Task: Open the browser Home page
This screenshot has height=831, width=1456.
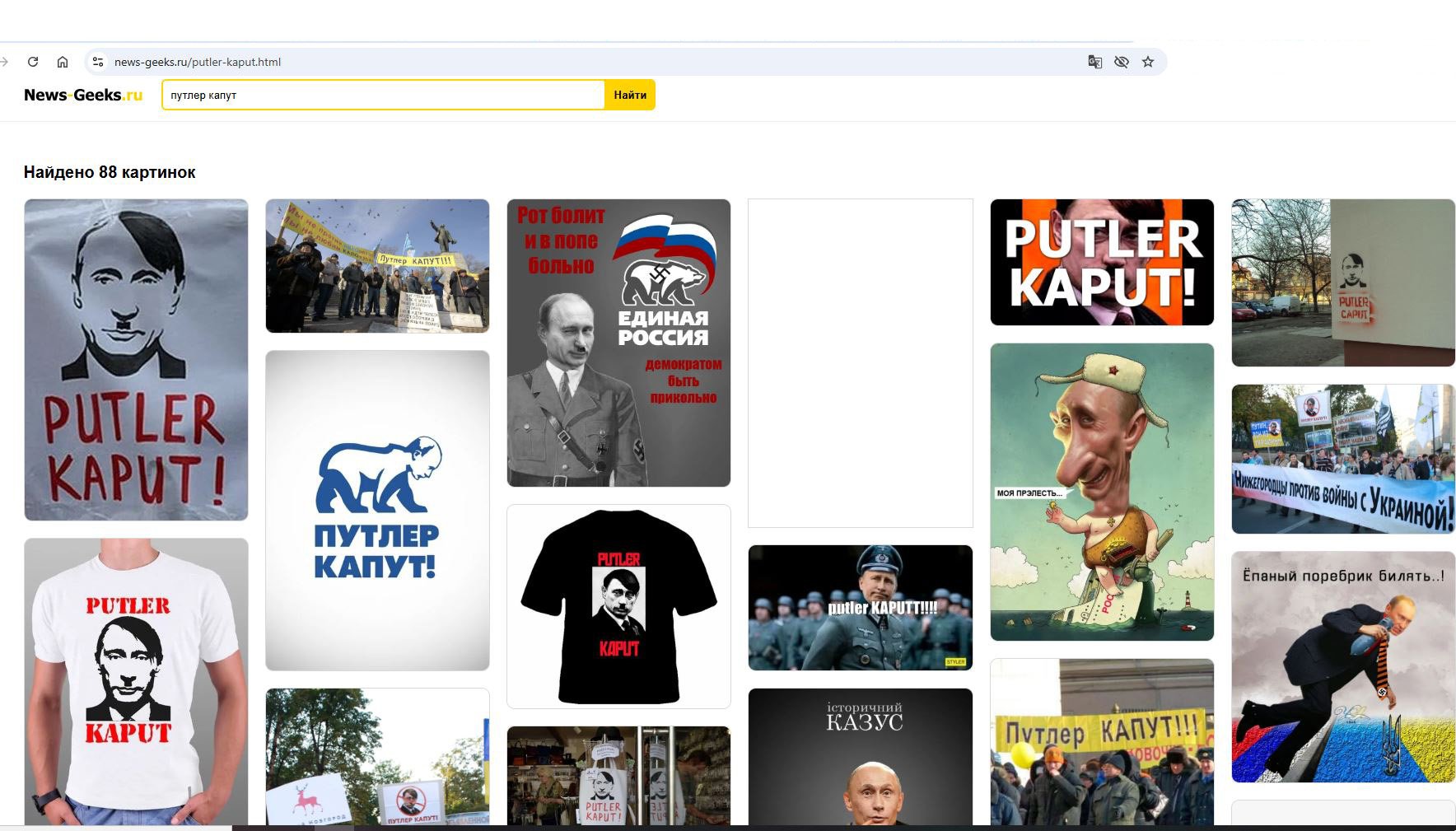Action: coord(63,62)
